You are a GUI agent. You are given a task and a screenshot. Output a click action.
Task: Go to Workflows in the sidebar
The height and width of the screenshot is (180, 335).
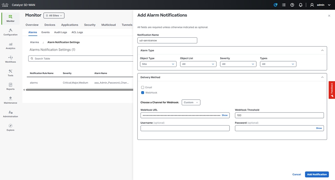click(10, 60)
